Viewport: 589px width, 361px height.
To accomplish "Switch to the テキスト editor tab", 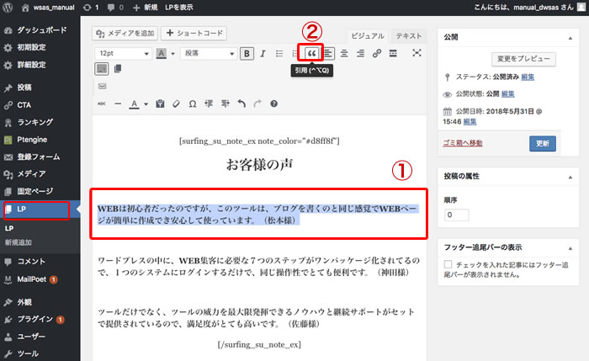I will click(409, 36).
